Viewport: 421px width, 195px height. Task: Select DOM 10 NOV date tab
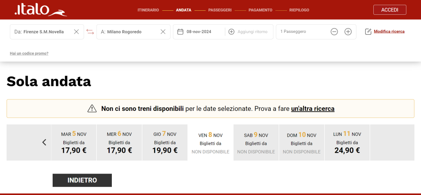coord(301,142)
